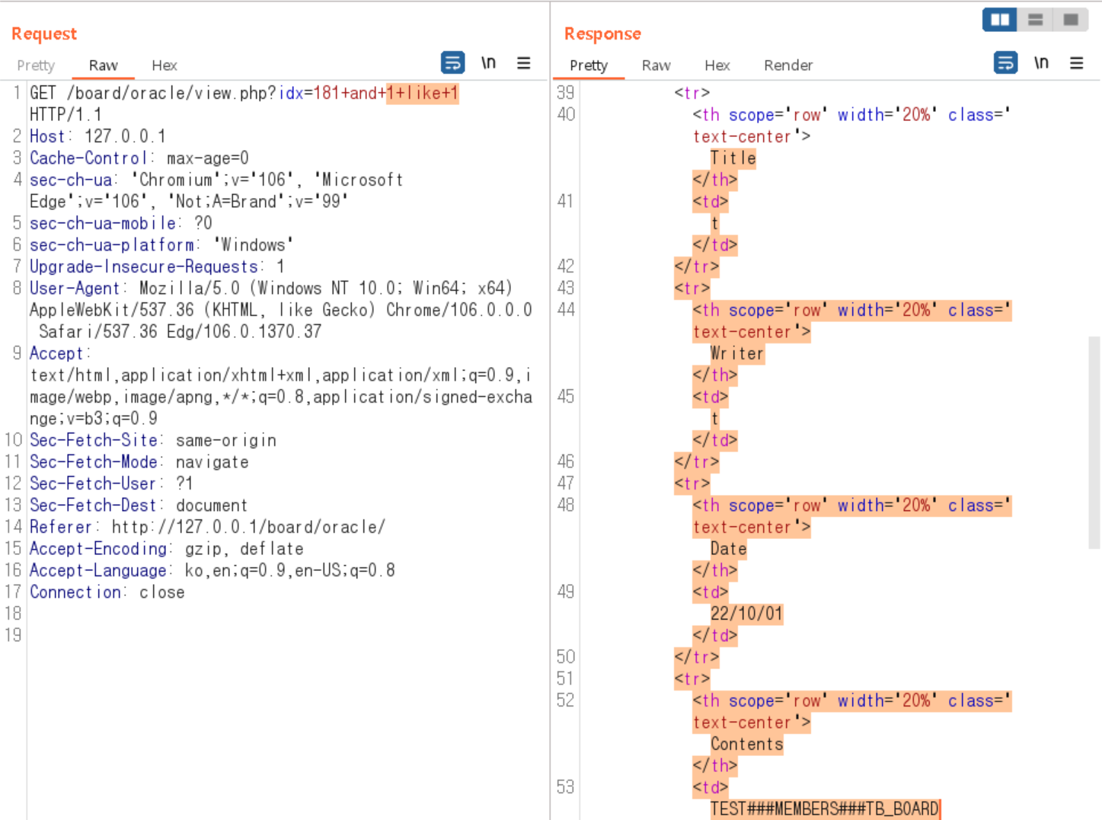Toggle word wrap in the Request pane

pyautogui.click(x=452, y=62)
